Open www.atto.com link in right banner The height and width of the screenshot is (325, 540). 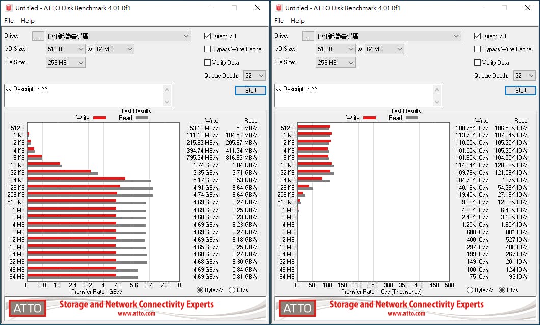[407, 314]
